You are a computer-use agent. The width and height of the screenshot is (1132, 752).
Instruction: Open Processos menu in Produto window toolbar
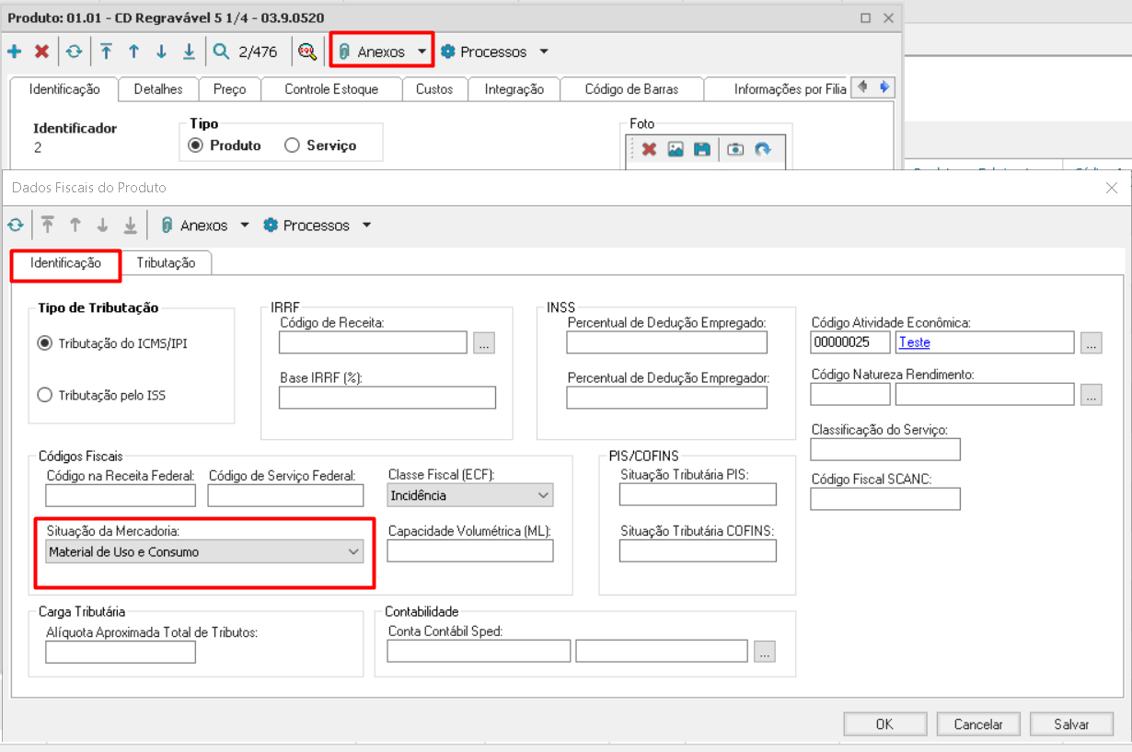(x=494, y=52)
